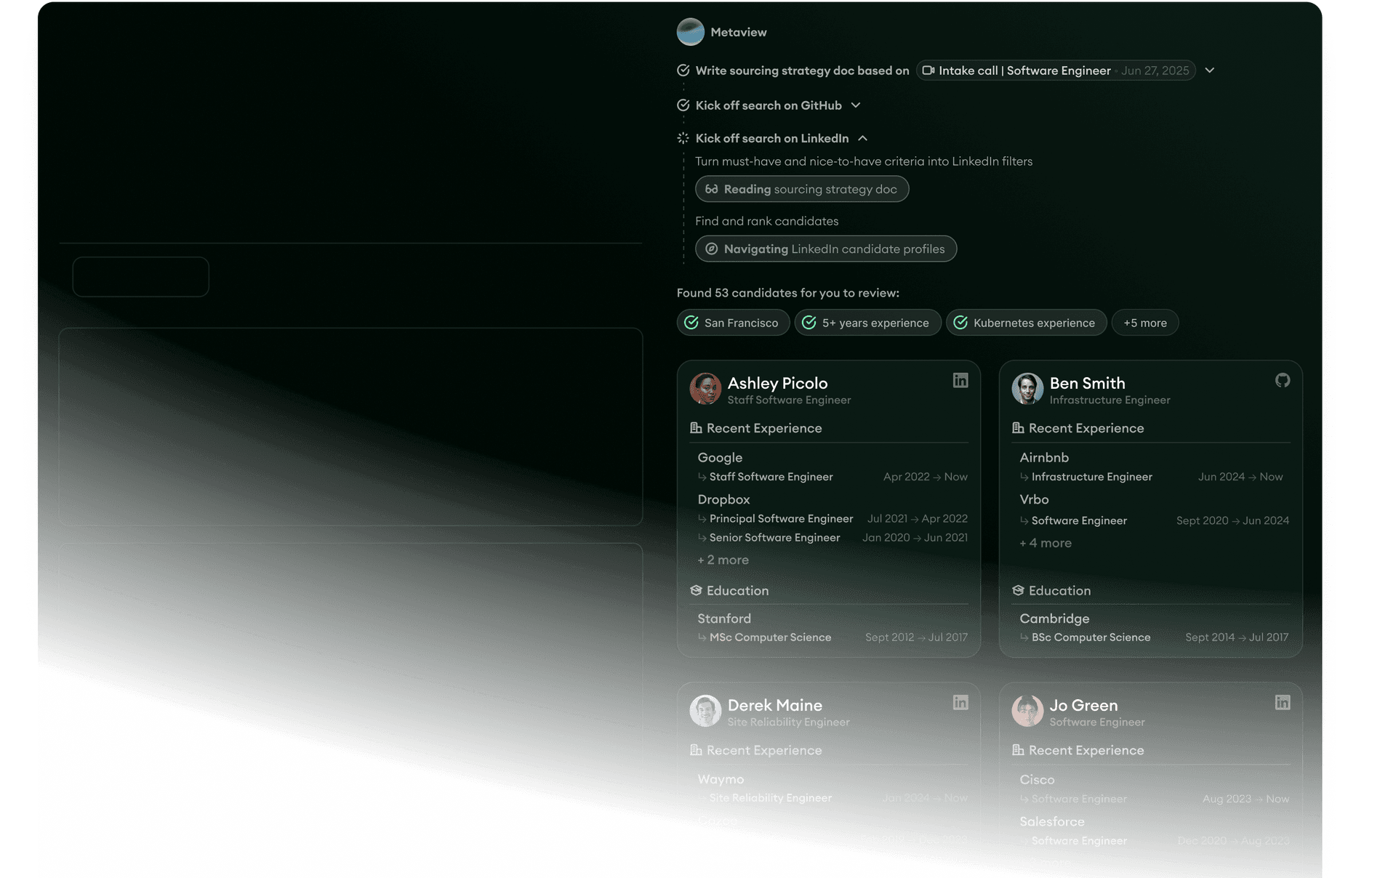Screen dimensions: 1396x878
Task: Toggle the 5+ years experience filter
Action: tap(810, 322)
